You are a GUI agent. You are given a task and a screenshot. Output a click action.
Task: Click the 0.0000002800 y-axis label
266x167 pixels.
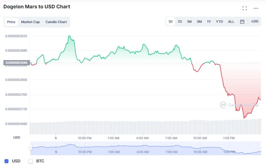pyautogui.click(x=16, y=80)
